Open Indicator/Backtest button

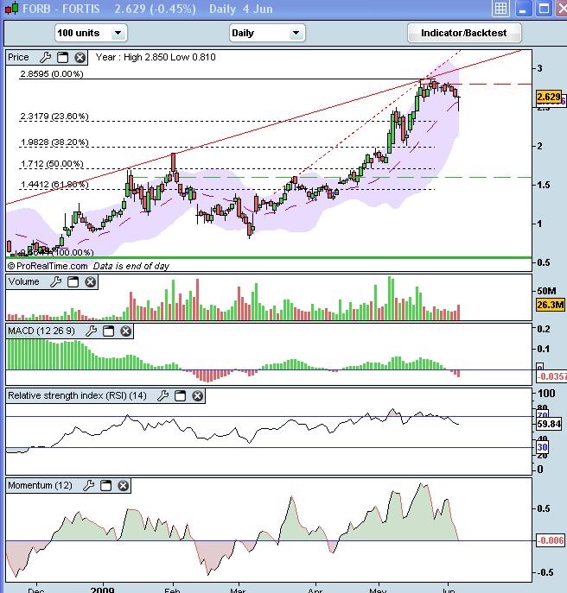point(464,33)
